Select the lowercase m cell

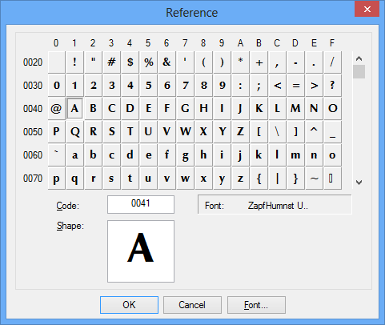tap(295, 154)
